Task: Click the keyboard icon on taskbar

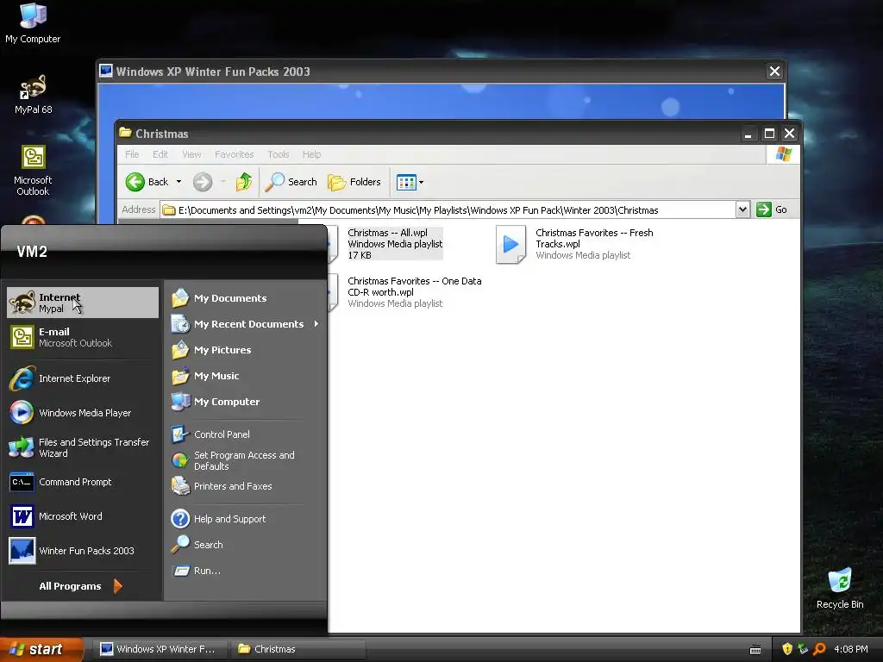Action: tap(755, 650)
